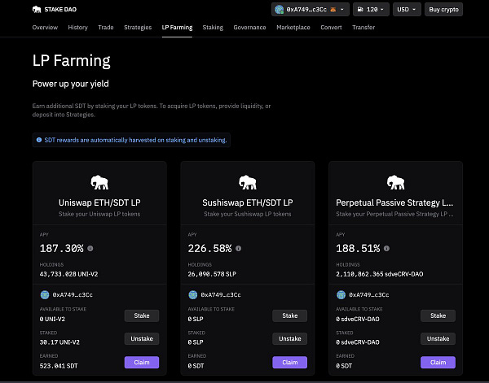Click the APY info icon next to 226.58%
The height and width of the screenshot is (383, 489).
238,248
